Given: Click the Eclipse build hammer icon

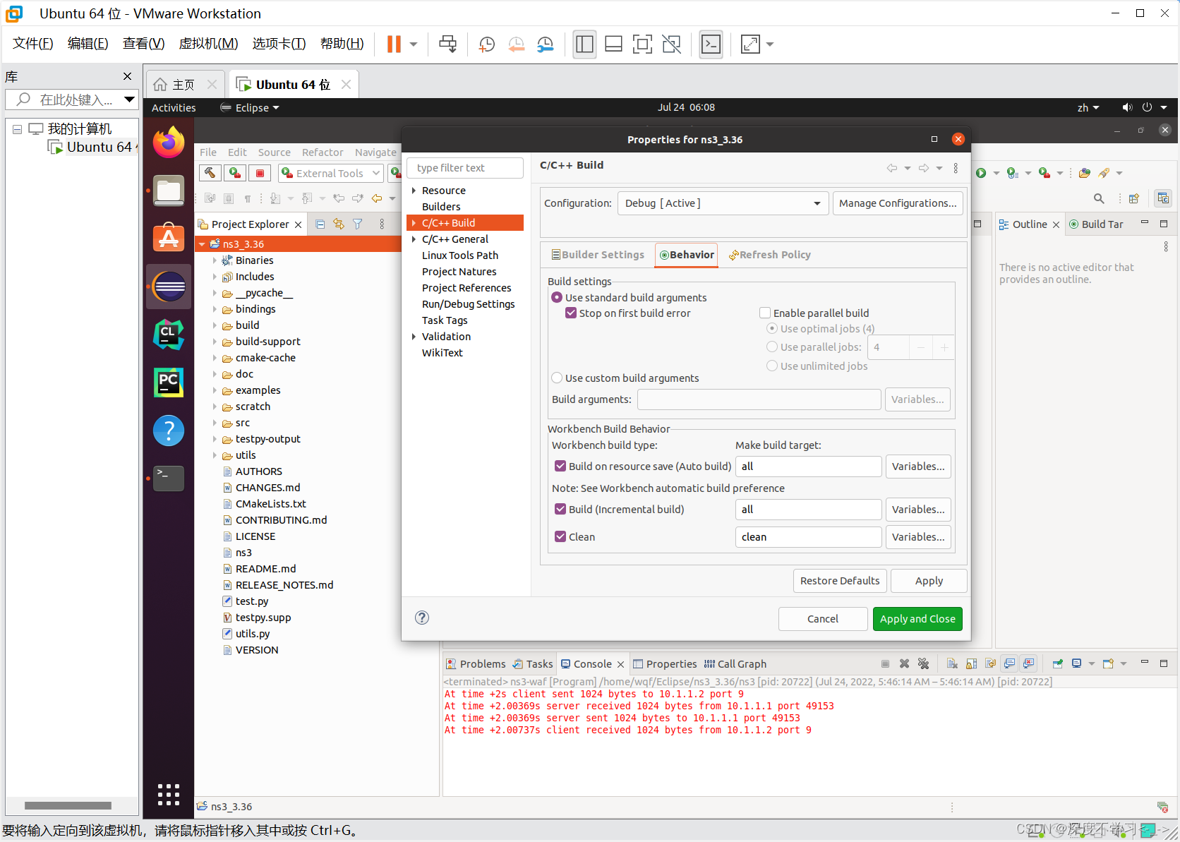Looking at the screenshot, I should [x=210, y=173].
